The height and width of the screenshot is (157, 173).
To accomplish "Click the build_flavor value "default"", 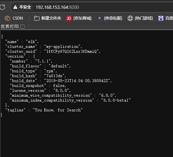I will click(x=59, y=66).
